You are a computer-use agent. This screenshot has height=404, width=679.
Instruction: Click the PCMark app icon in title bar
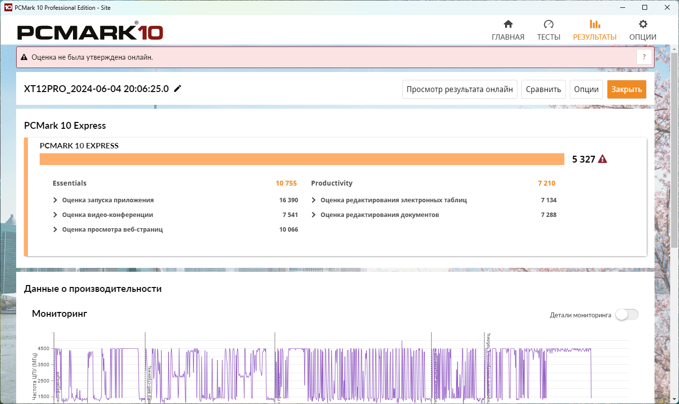coord(8,7)
